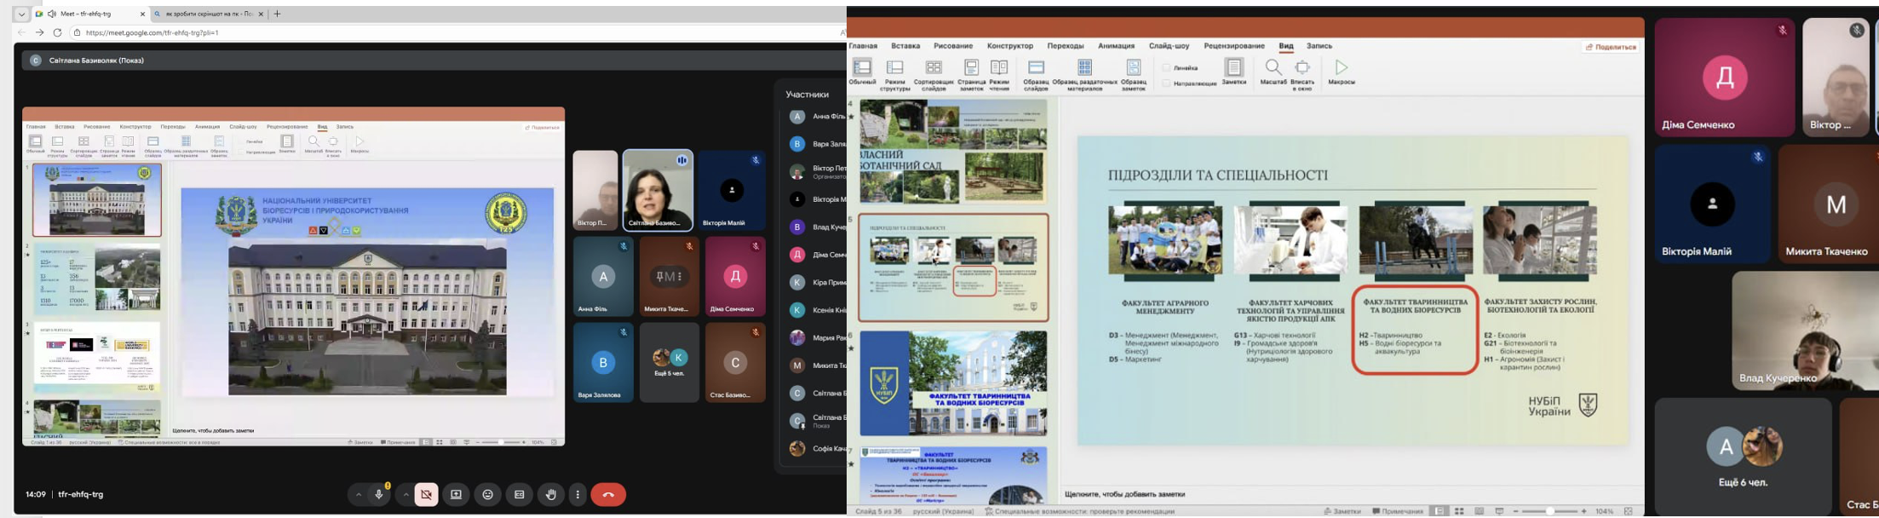
Task: Mute the microphone in Meet call bar
Action: [x=379, y=495]
